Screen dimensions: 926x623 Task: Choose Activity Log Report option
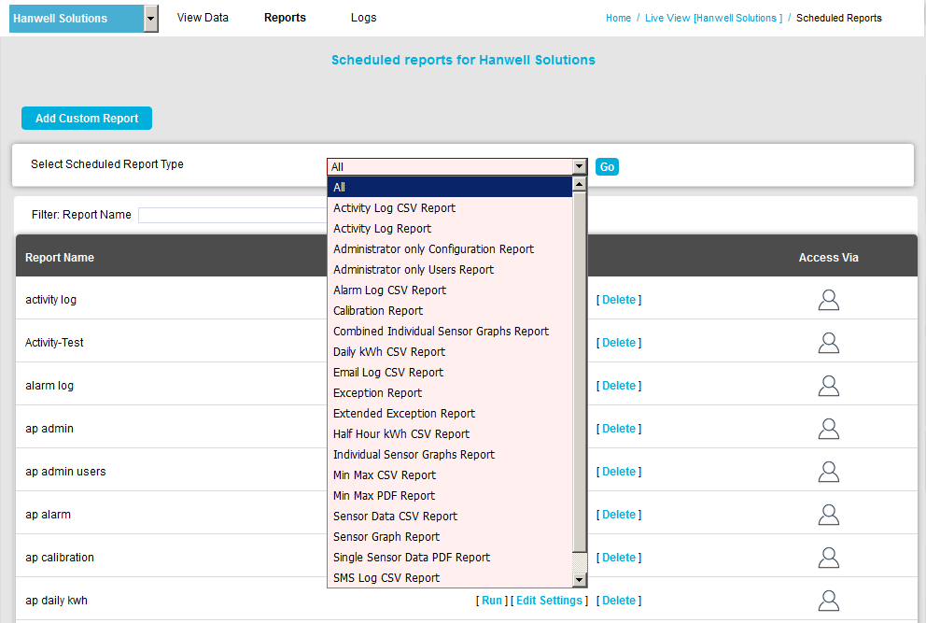(x=449, y=229)
